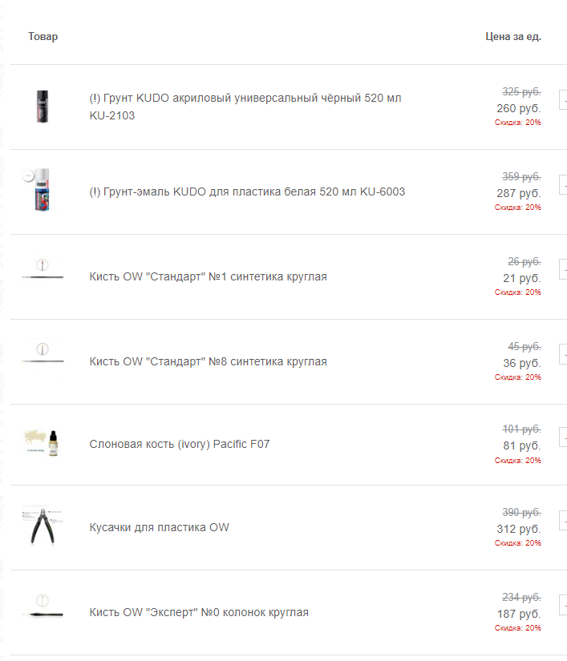Decrease quantity of Кусачки для пластика OW
567x661 pixels.
563,522
